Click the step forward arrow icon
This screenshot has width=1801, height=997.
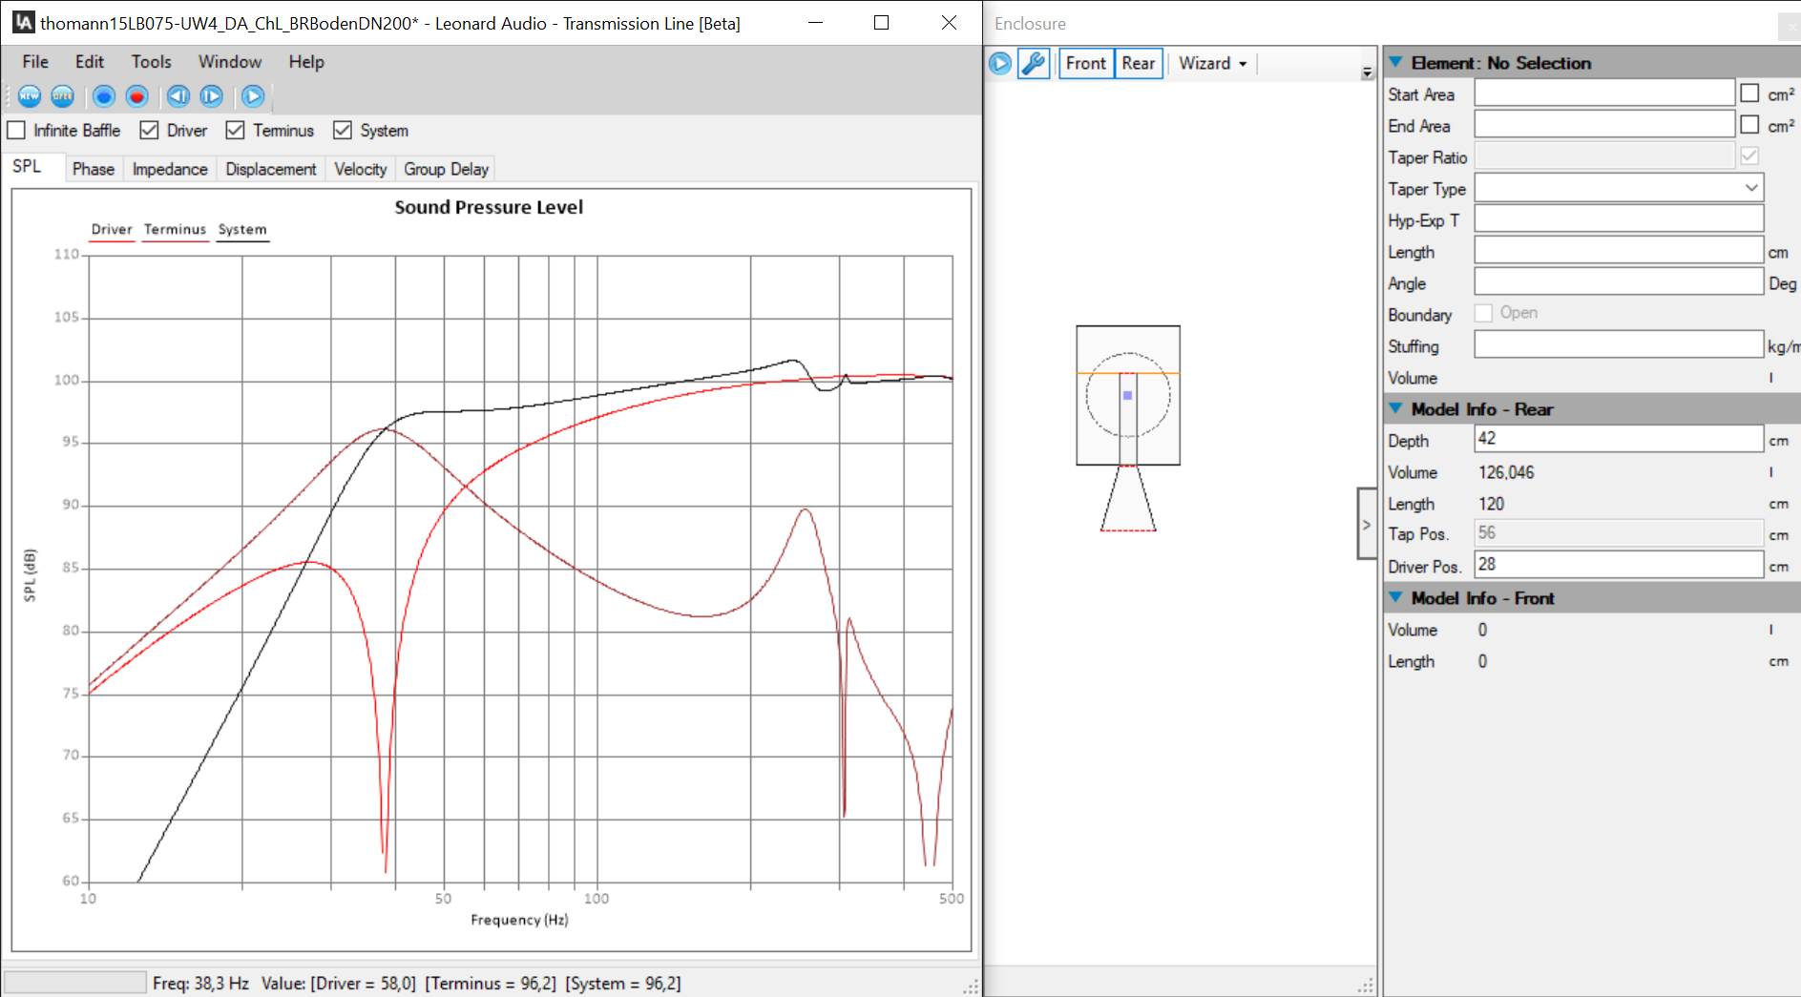tap(212, 96)
